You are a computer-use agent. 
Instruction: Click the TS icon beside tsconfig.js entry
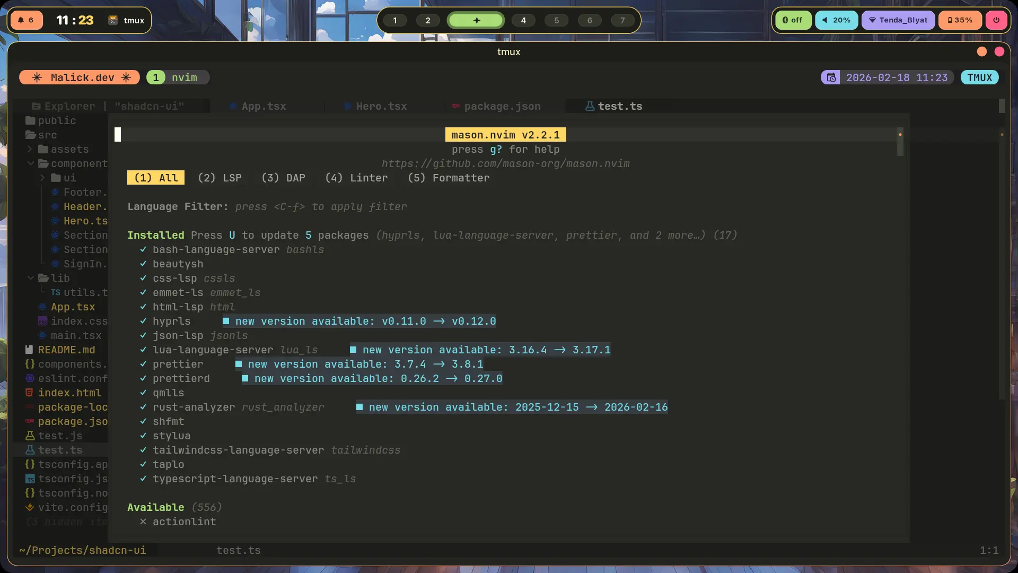tap(30, 479)
